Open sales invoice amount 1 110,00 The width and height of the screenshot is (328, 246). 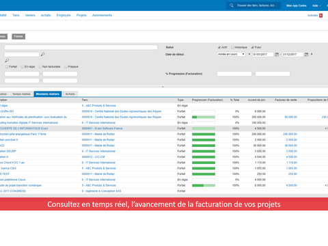tap(292, 163)
